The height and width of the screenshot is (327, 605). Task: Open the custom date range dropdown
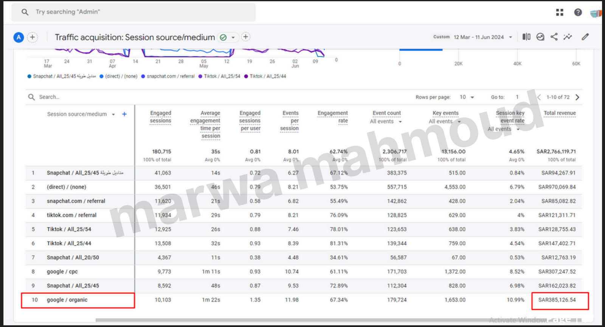[482, 37]
